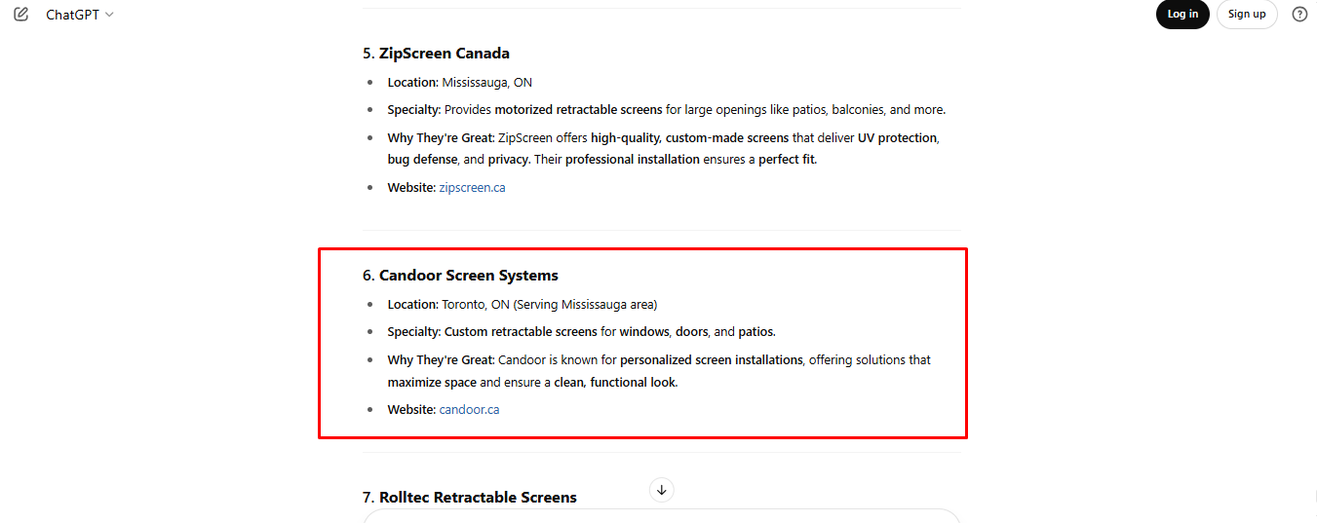Click the "professional installation" bold text
1317x523 pixels.
point(633,160)
